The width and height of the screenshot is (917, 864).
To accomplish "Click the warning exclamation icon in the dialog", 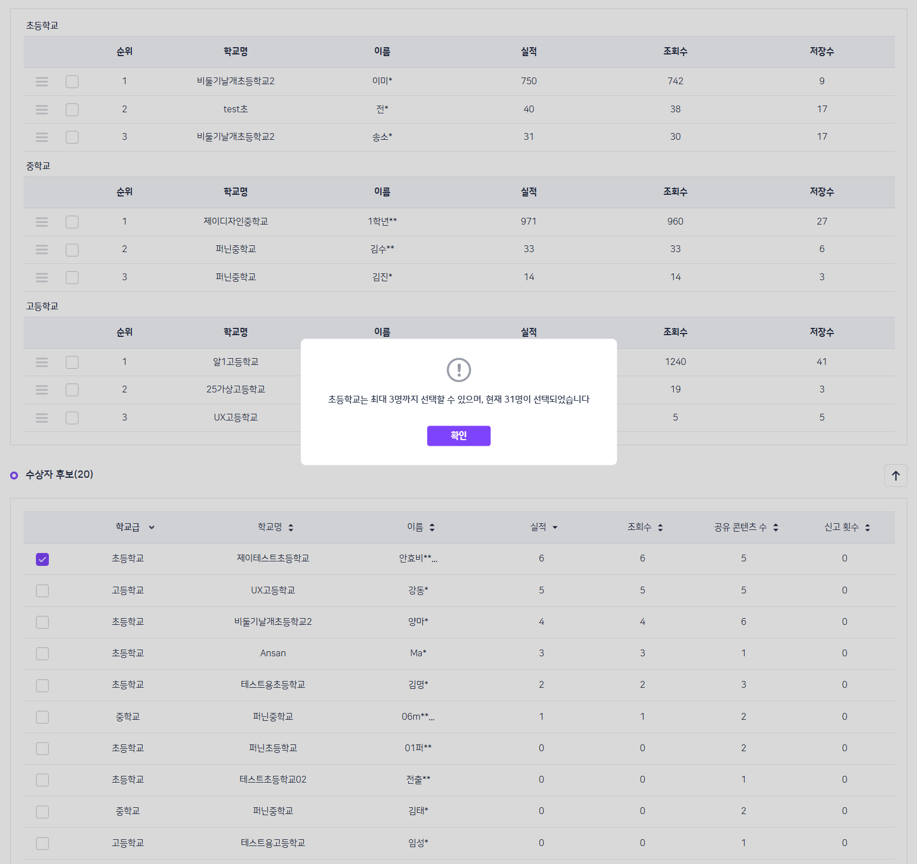I will (x=458, y=370).
